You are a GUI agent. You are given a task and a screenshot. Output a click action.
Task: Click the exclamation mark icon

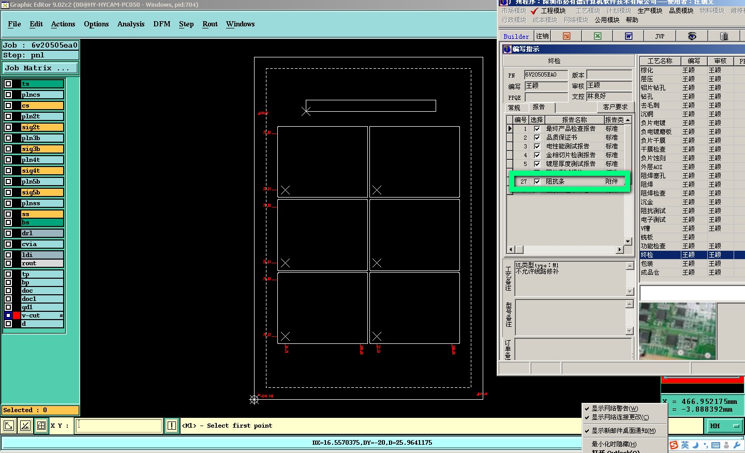(x=172, y=426)
